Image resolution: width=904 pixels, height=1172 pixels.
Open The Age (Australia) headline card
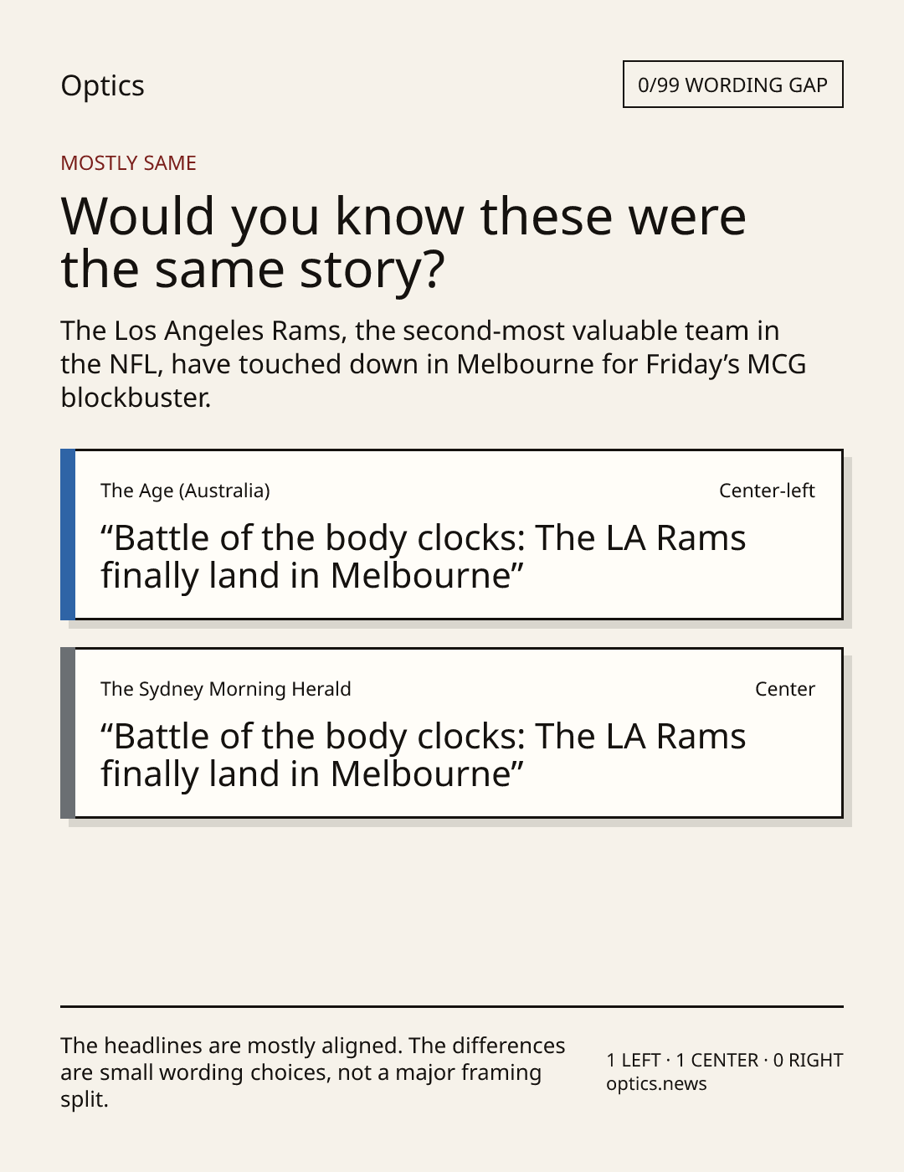tap(451, 535)
